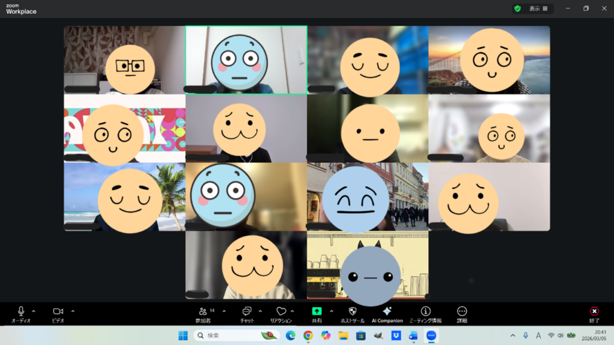The width and height of the screenshot is (614, 345).
Task: Select the blue blushing face video tile with green border
Action: coord(246,59)
